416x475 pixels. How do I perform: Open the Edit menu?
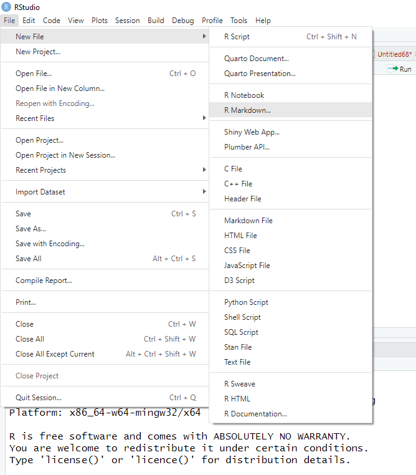click(x=29, y=21)
